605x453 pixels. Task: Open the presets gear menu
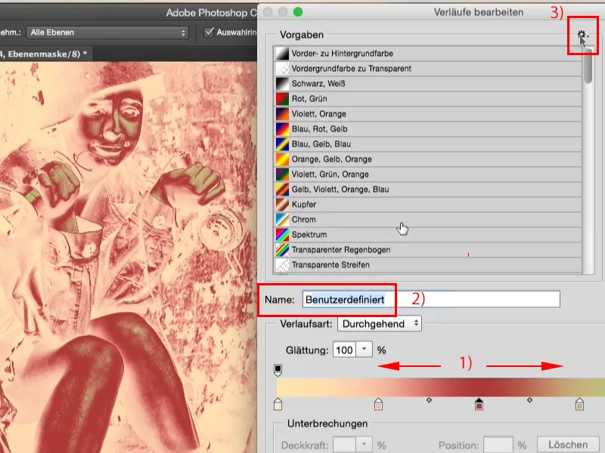(582, 35)
